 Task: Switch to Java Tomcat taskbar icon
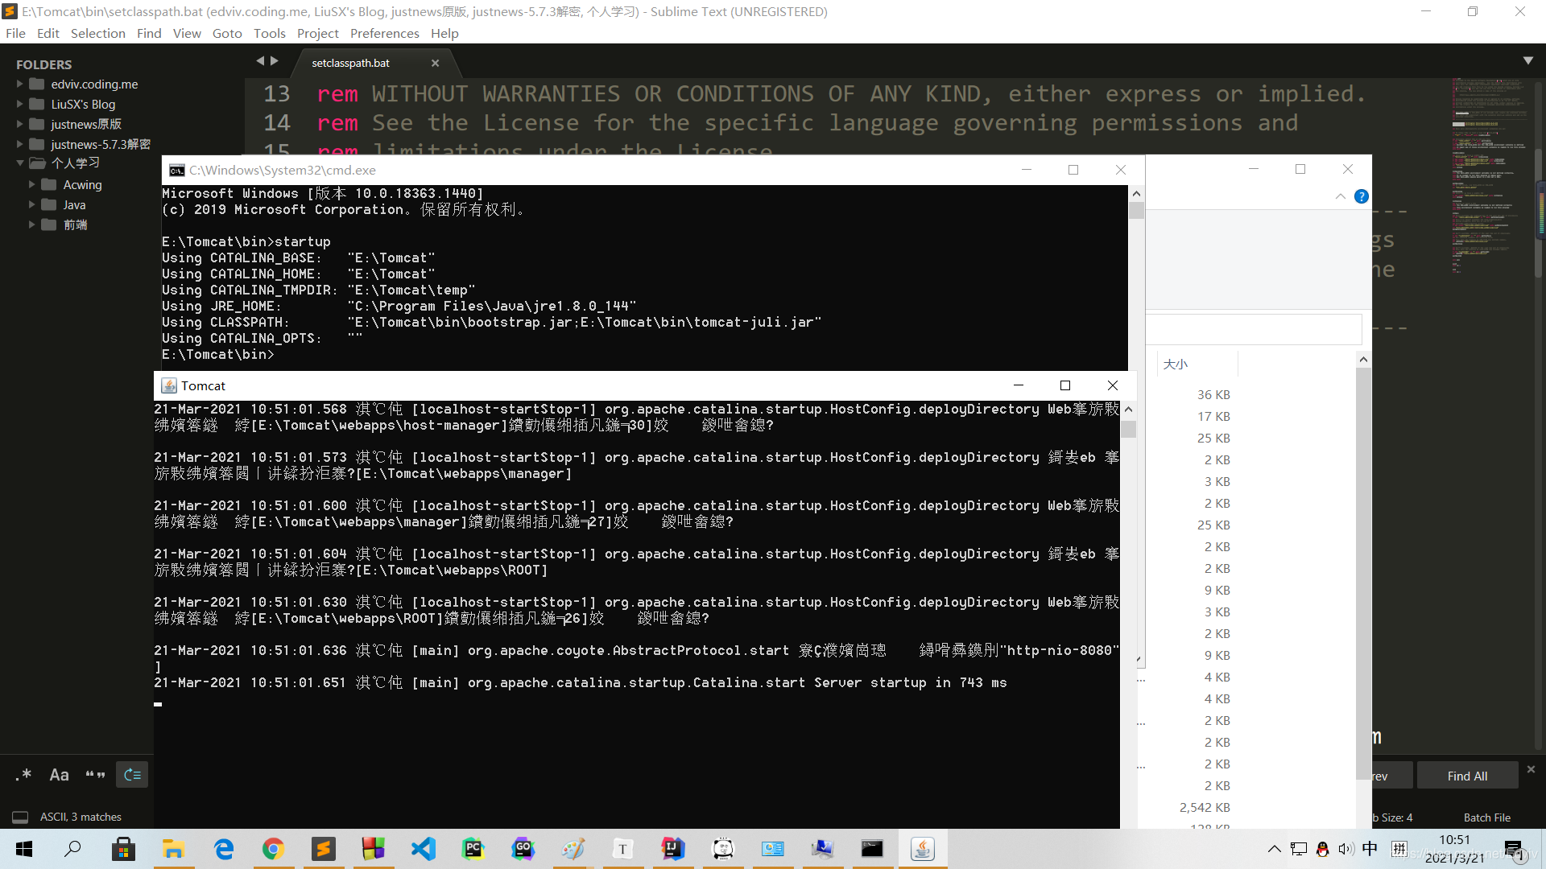pos(922,849)
